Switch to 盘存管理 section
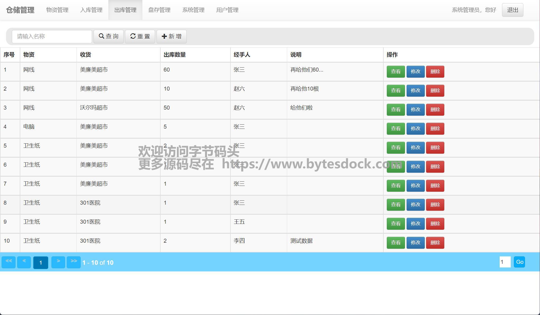 coord(159,10)
